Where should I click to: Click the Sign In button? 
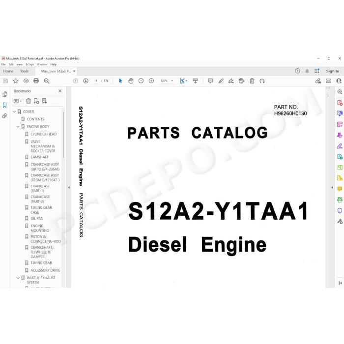coord(332,71)
